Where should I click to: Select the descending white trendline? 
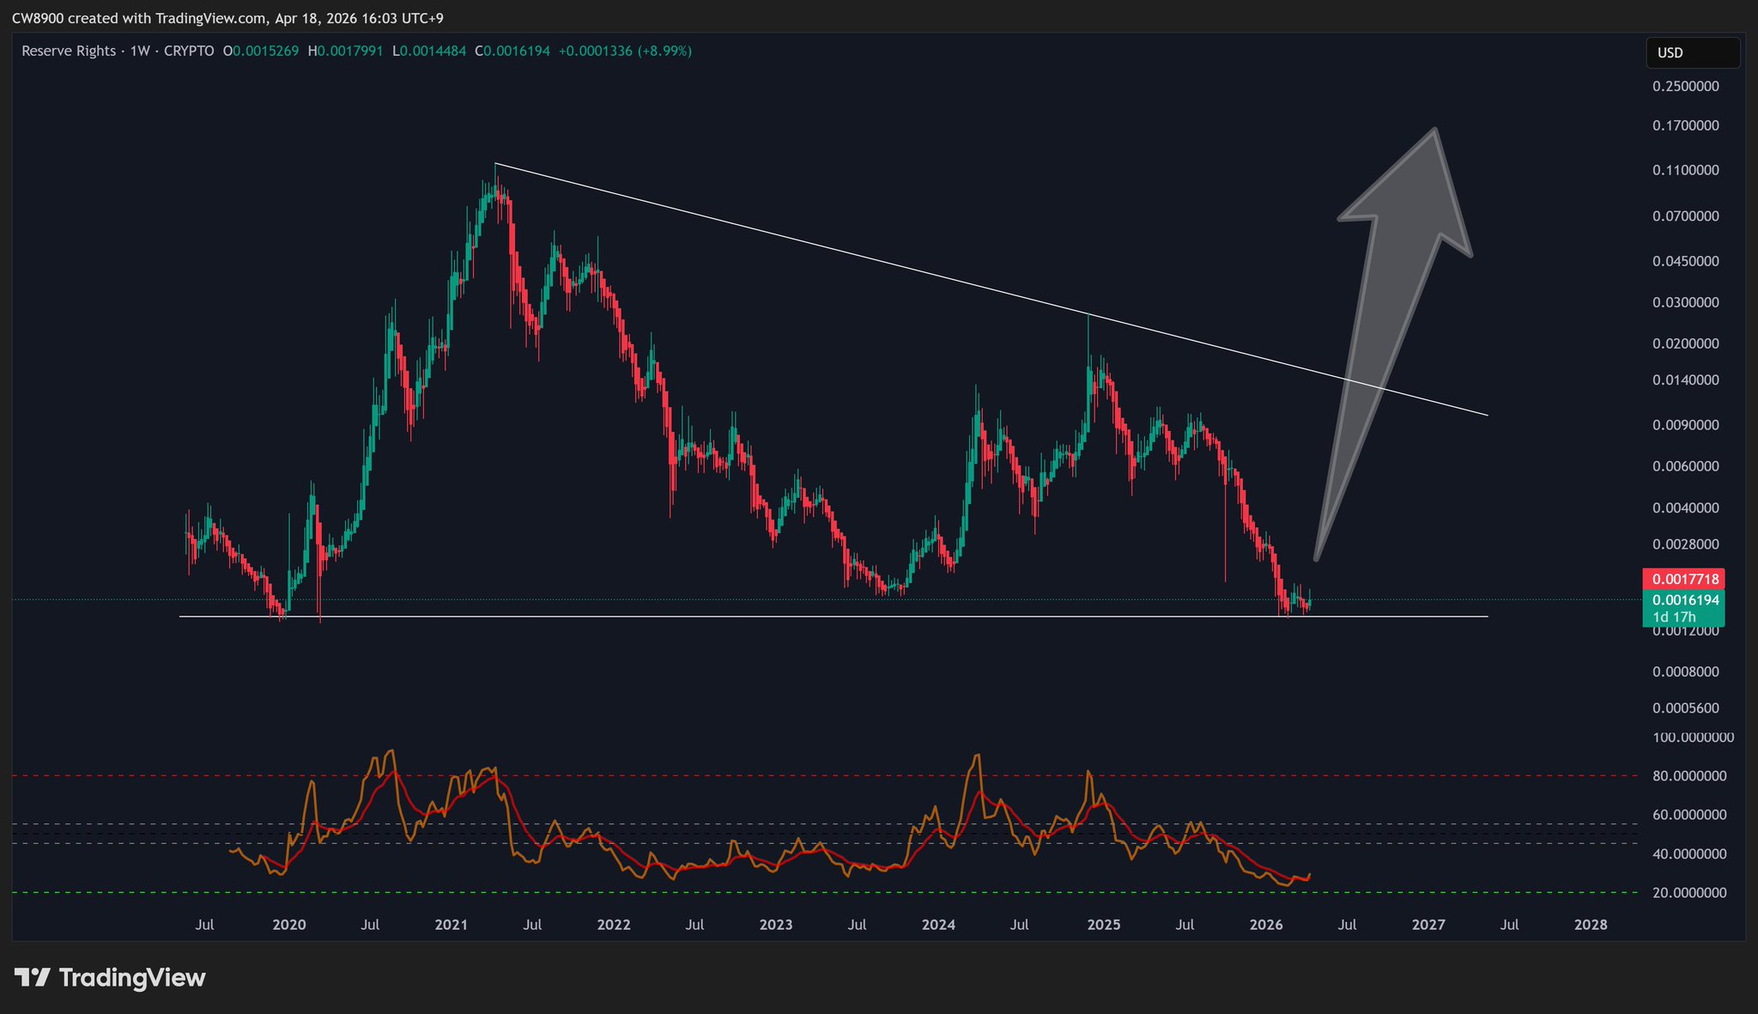pos(773,234)
